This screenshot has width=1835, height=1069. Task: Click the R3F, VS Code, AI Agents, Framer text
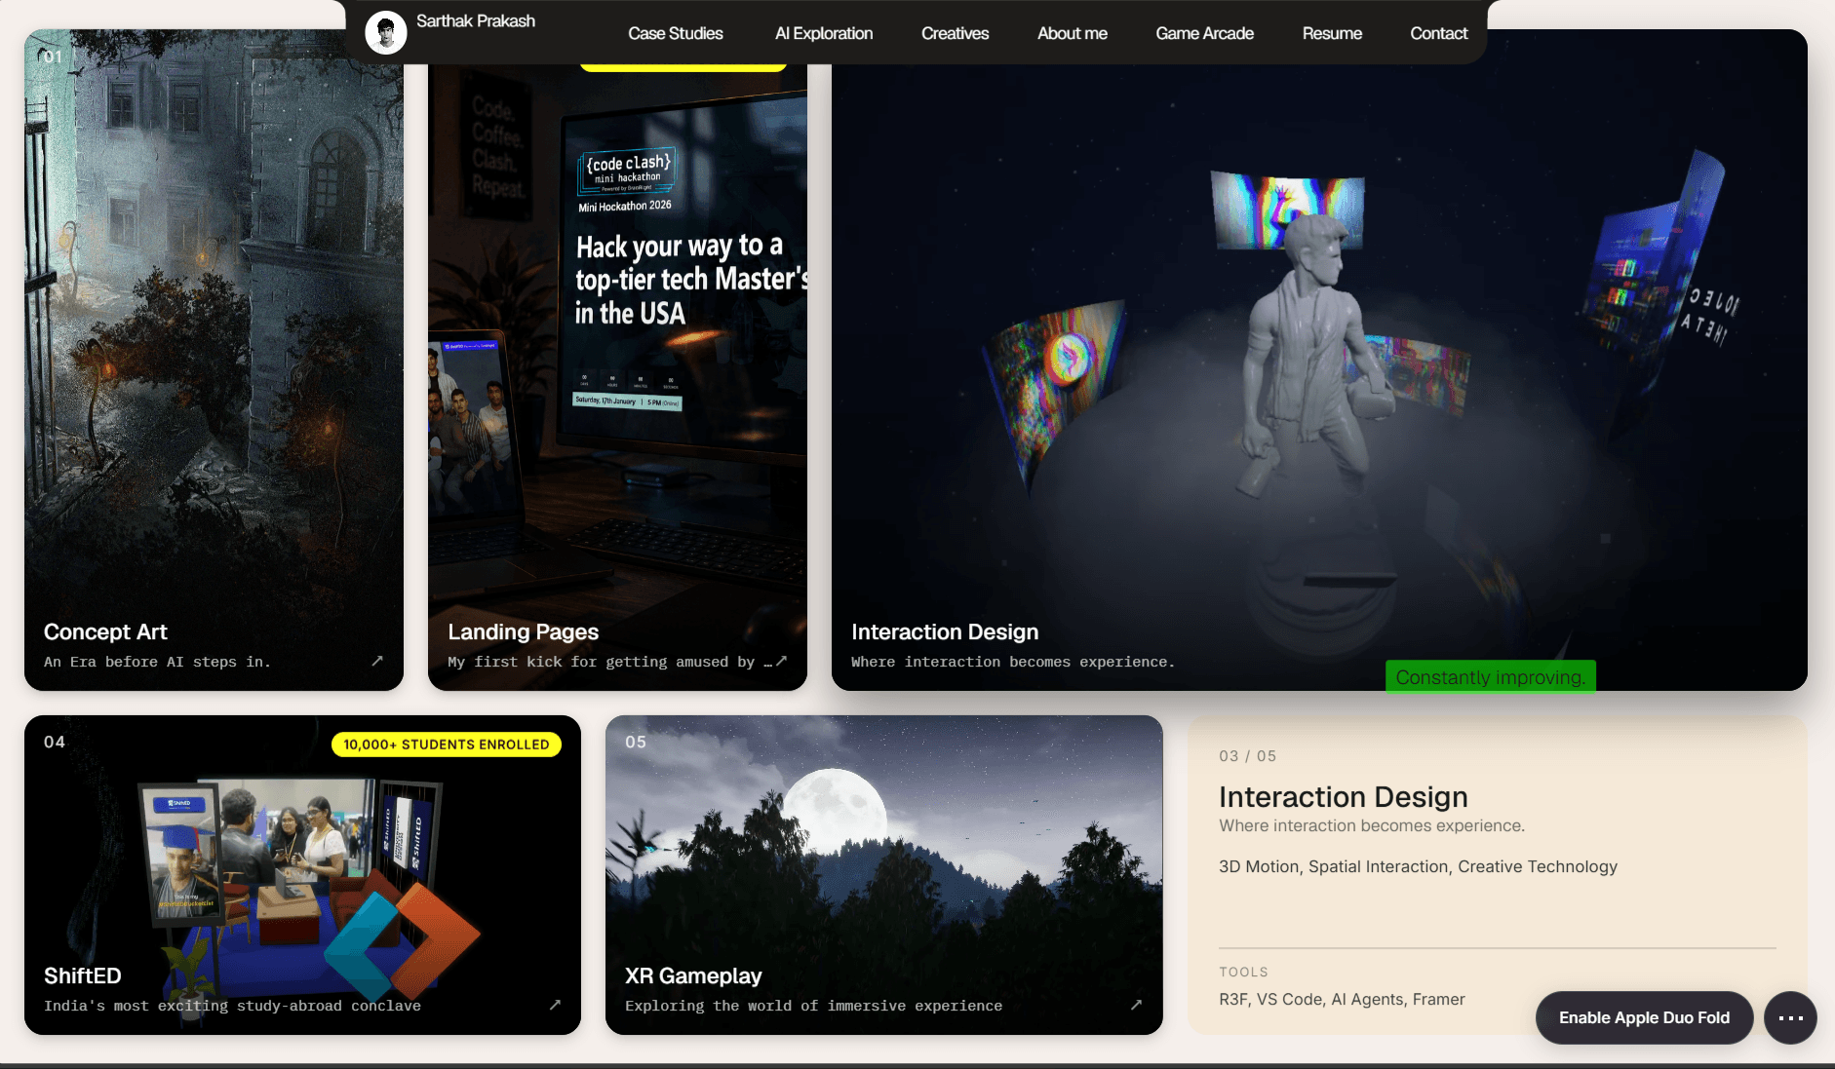click(1342, 999)
